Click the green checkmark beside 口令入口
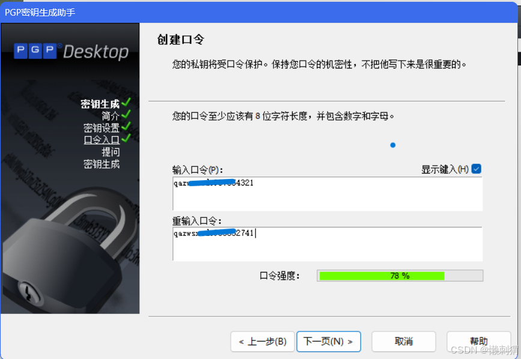 [126, 138]
